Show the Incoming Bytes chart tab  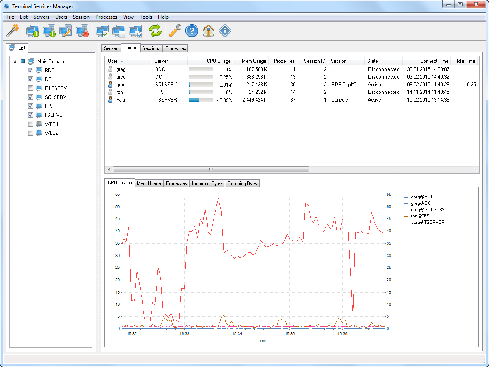(207, 183)
